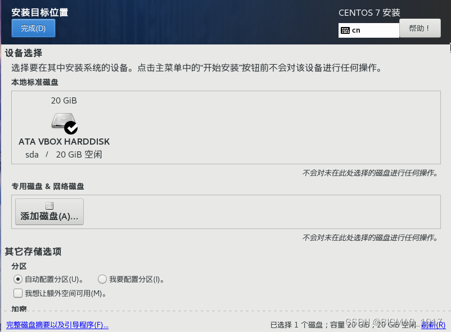Image resolution: width=451 pixels, height=332 pixels.
Task: Click the 20 GiB capacity label above disk
Action: 64,101
